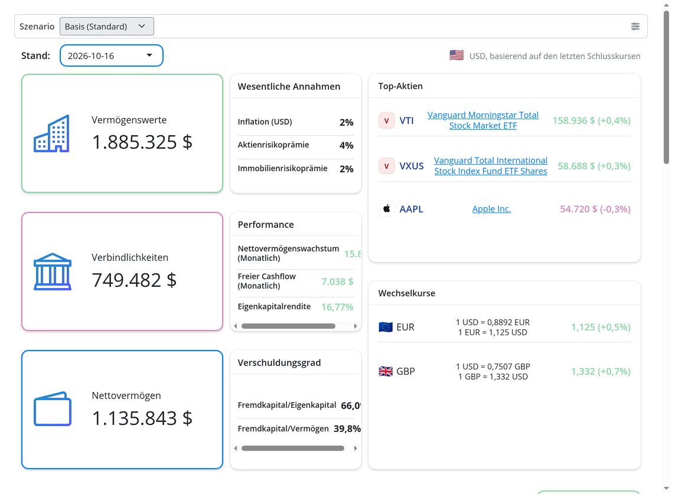Image resolution: width=685 pixels, height=494 pixels.
Task: Click Nettovermögenswachstum (Monatlich) label
Action: pyautogui.click(x=288, y=253)
